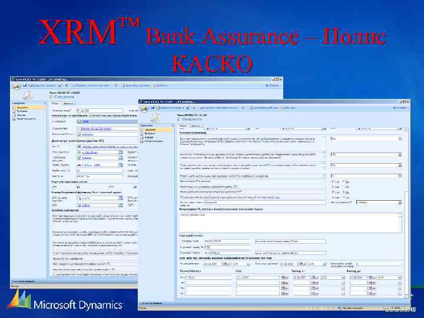Screen dimensions: 424x318
Task: Select left radio option in third radio row
Action: tap(333, 192)
